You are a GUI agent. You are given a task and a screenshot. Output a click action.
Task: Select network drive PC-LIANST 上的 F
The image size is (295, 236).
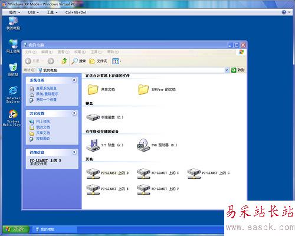[x=158, y=189]
